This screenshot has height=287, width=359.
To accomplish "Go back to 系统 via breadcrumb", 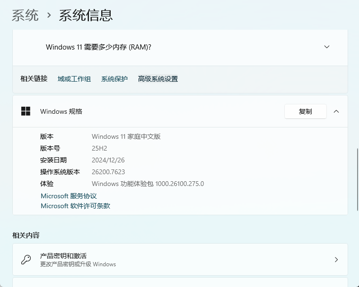I will click(25, 16).
